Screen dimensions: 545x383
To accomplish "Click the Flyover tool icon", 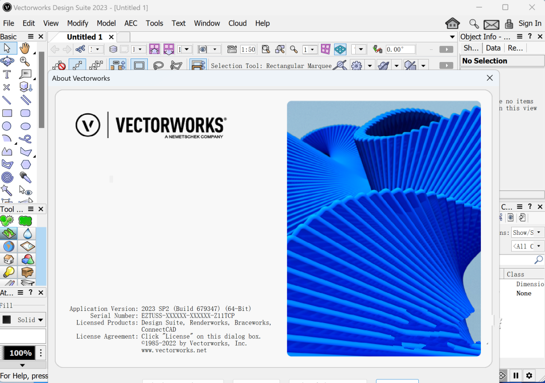I will [x=7, y=61].
